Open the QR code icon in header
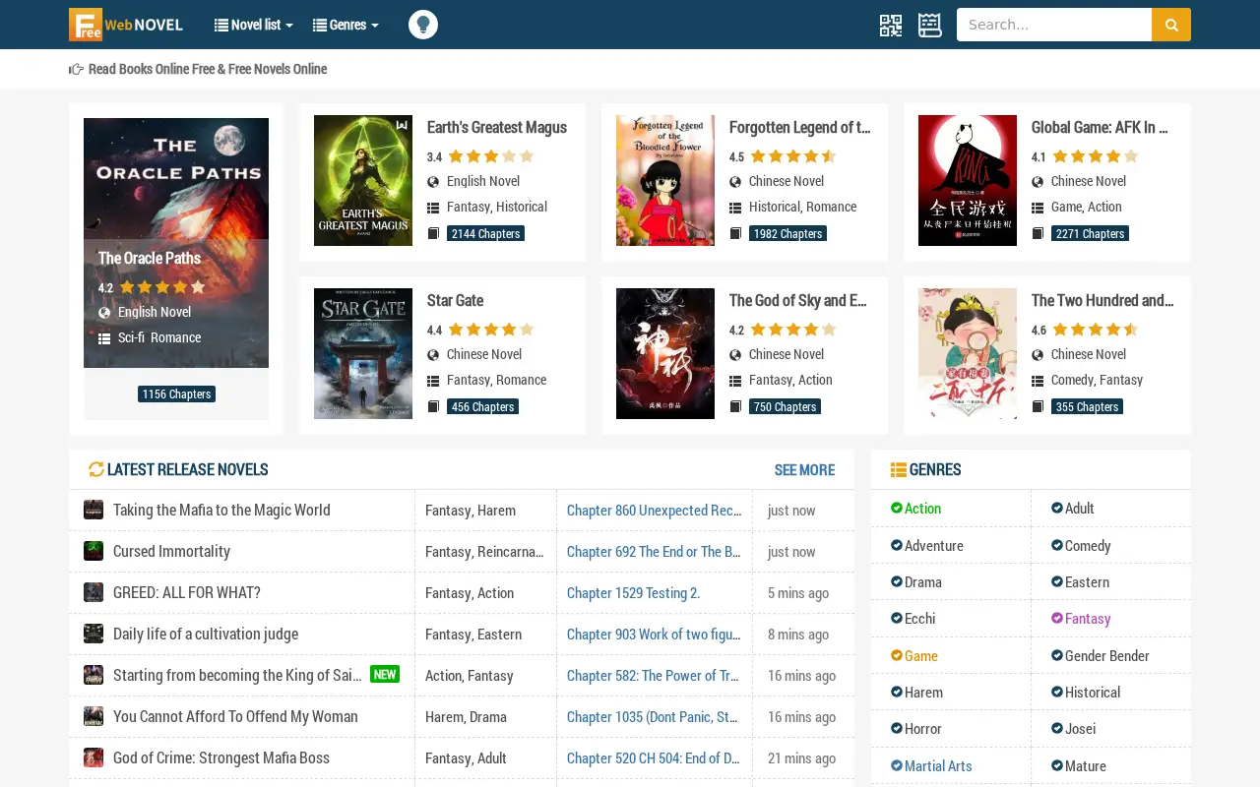 coord(891,25)
